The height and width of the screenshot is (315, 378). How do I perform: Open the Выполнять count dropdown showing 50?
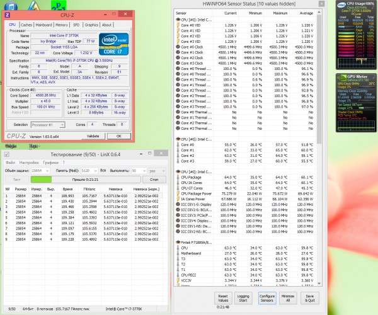click(x=139, y=171)
